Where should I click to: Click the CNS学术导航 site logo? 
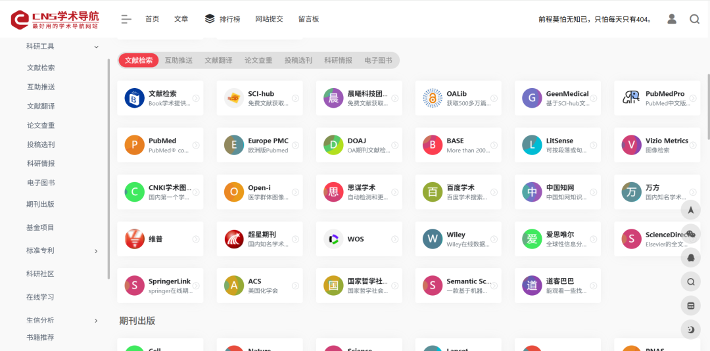click(x=55, y=20)
